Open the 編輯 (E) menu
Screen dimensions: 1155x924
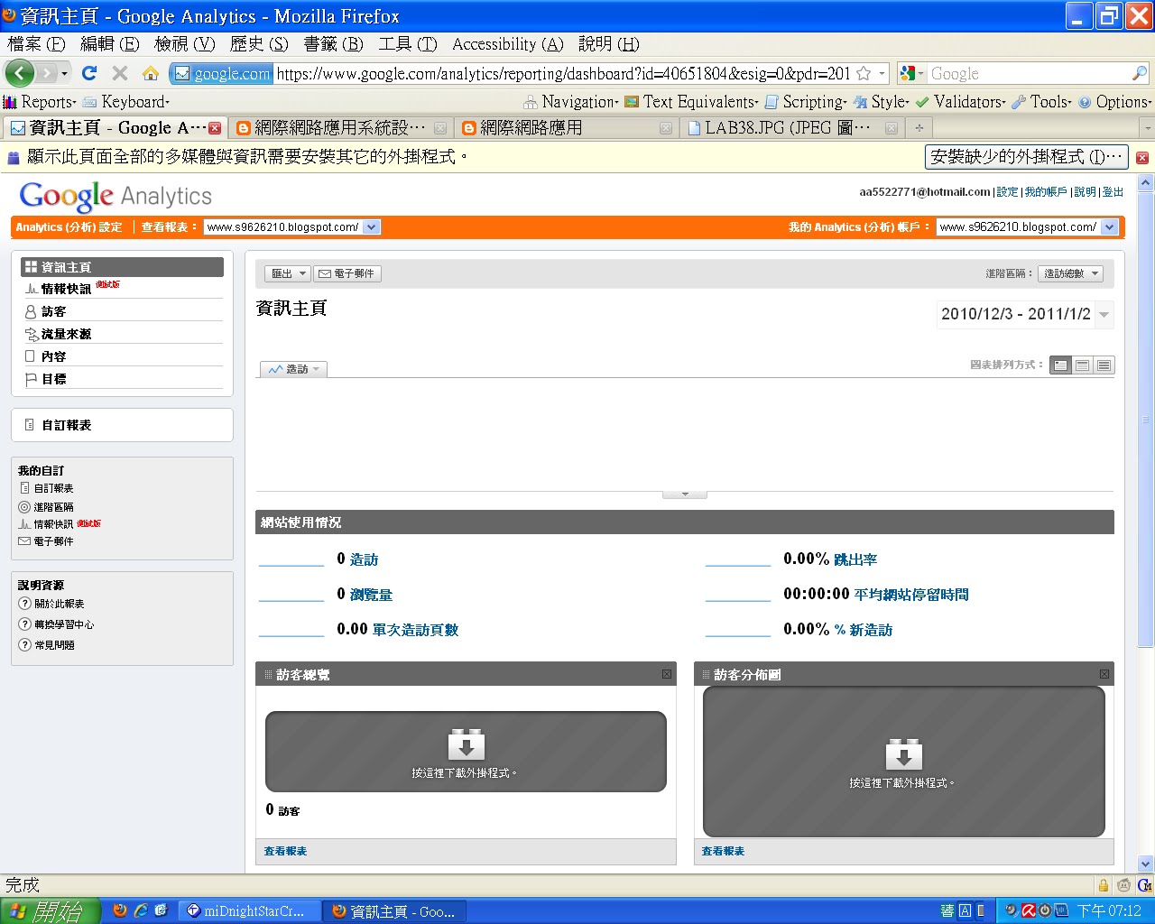109,44
